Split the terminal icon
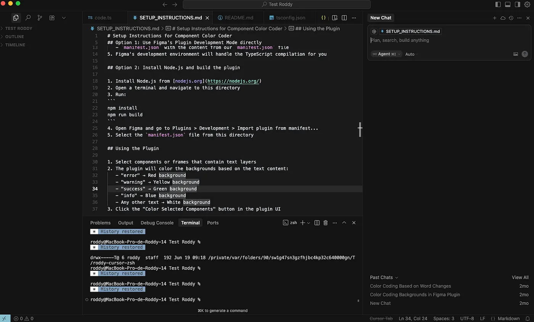Screen dimensions: 534x322 click(x=317, y=223)
